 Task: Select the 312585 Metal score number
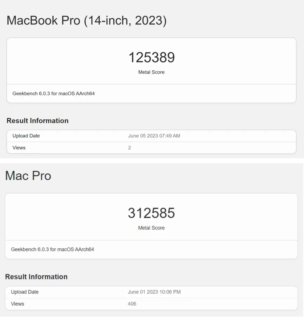(151, 213)
